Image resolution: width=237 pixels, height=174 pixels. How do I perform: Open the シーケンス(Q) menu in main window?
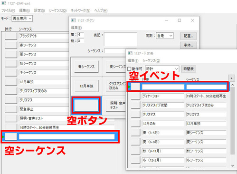[57, 10]
